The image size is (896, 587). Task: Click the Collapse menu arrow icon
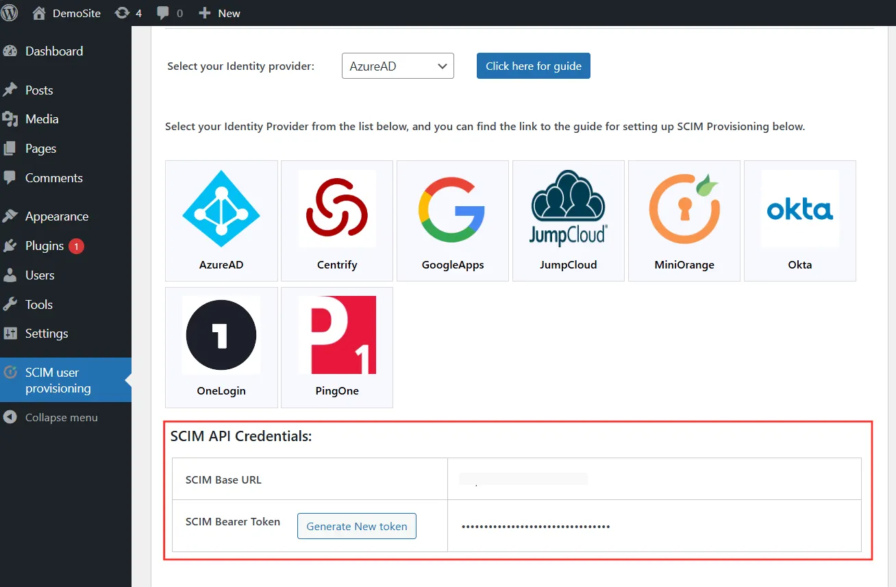tap(10, 417)
